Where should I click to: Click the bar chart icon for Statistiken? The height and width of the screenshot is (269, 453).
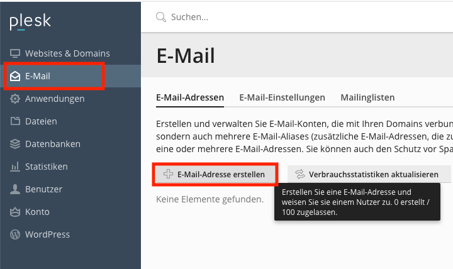15,167
